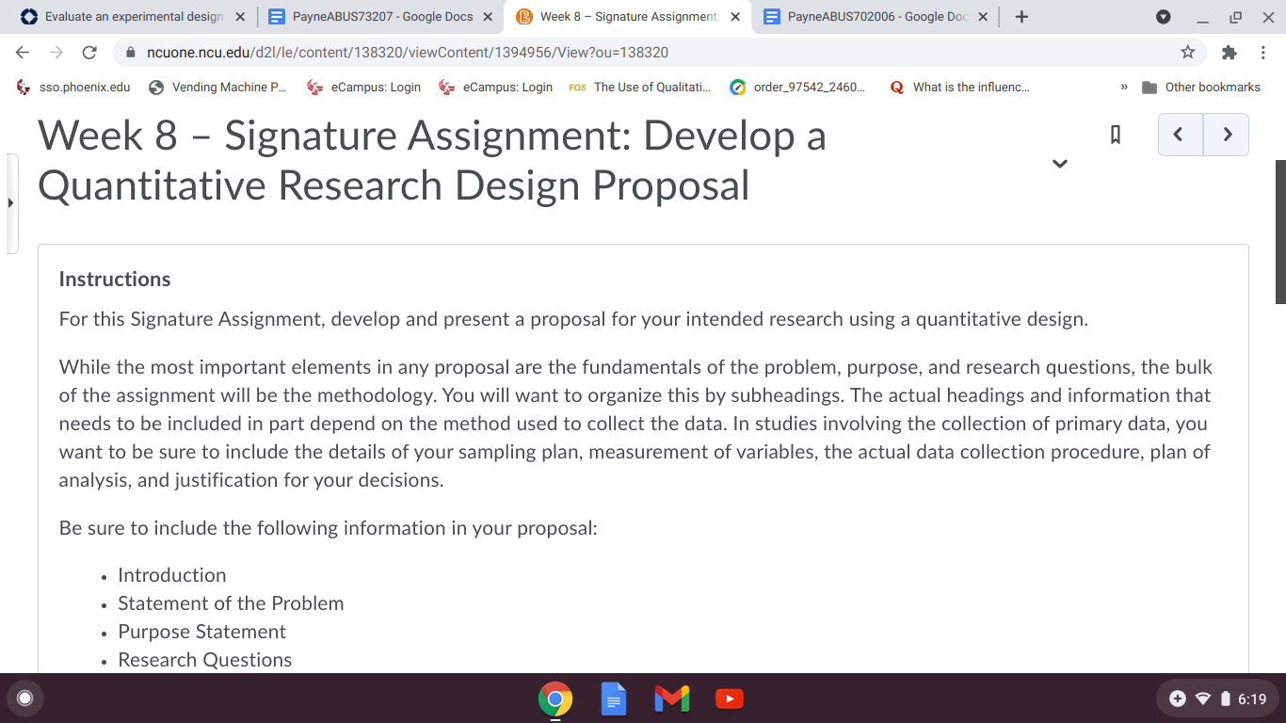Open Other bookmarks folder
This screenshot has height=723, width=1286.
click(x=1201, y=87)
